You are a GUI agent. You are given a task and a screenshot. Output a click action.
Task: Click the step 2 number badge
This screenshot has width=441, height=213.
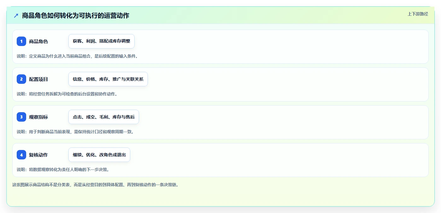tap(21, 79)
